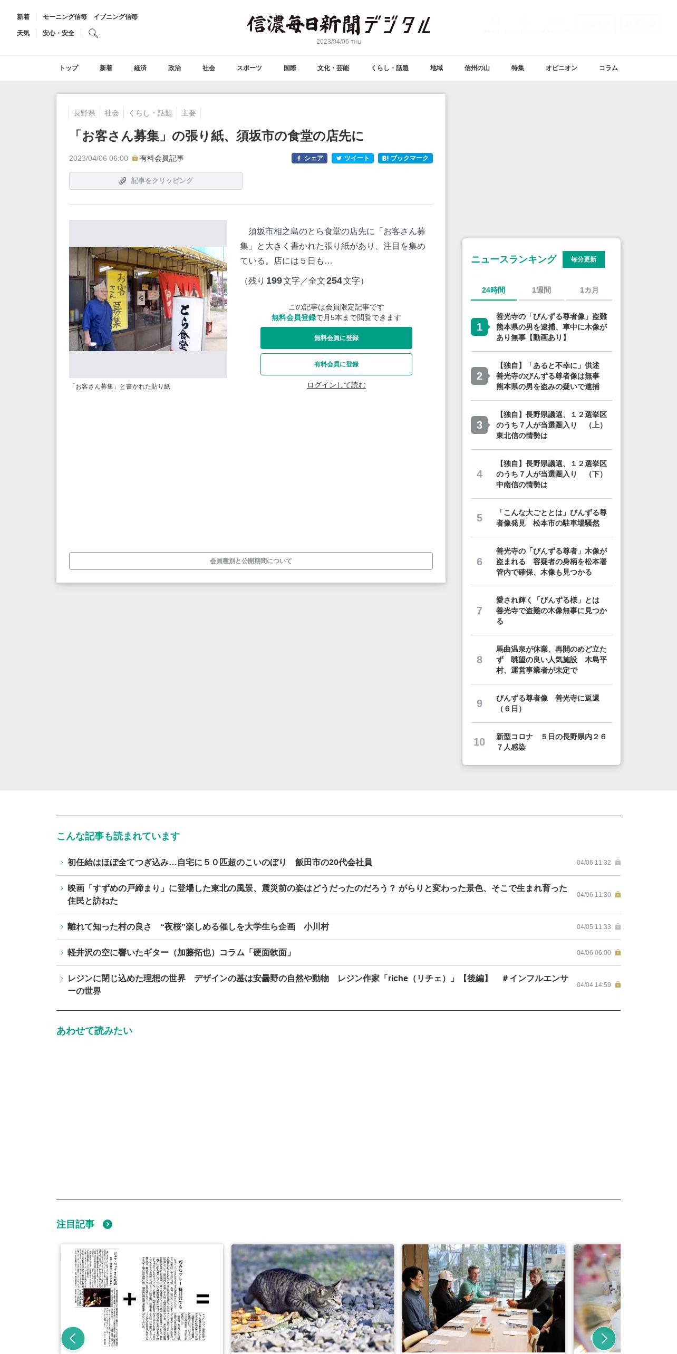Screen dimensions: 677x1354
Task: Open the とら食堂 storefront photo
Action: [148, 299]
